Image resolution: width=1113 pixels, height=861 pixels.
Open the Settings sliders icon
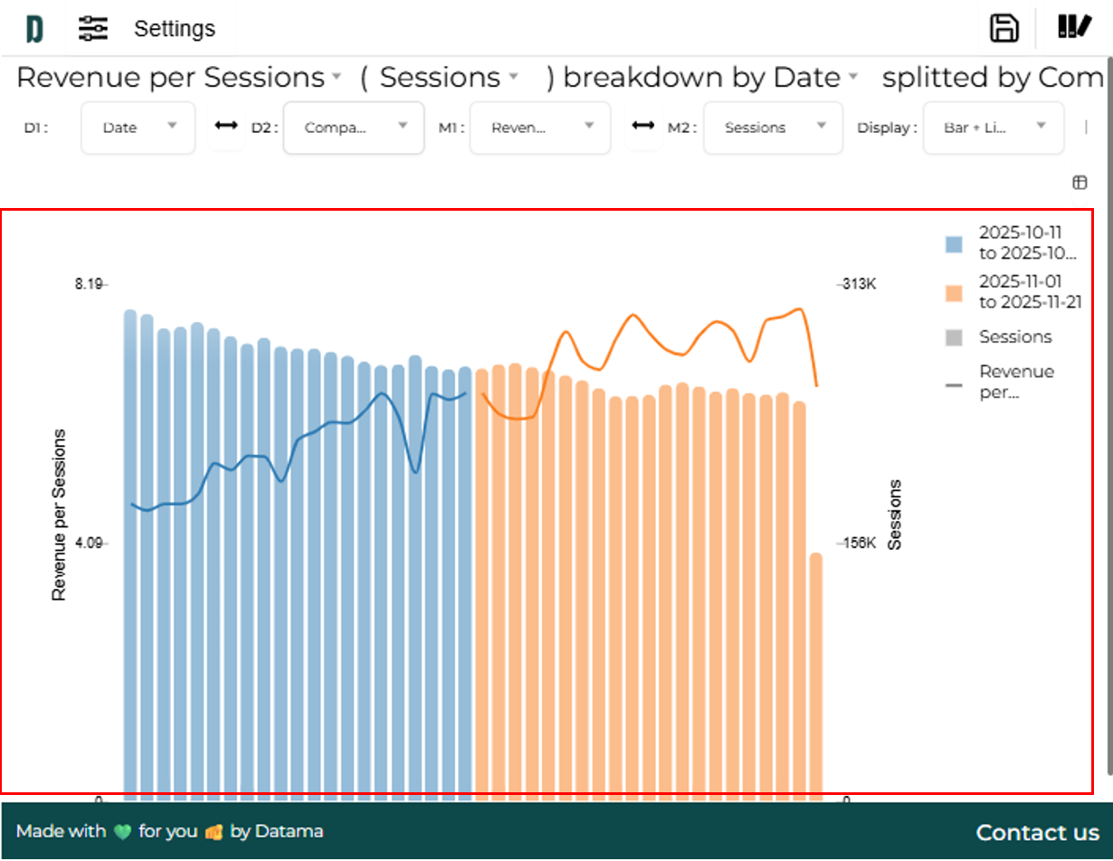pos(92,29)
